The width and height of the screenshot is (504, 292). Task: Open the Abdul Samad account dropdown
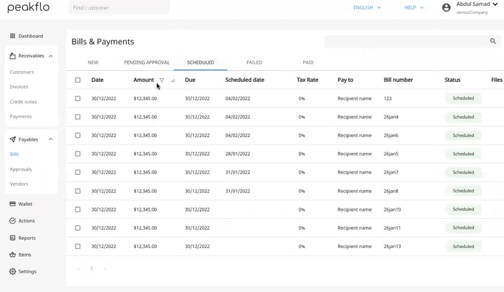pos(477,4)
